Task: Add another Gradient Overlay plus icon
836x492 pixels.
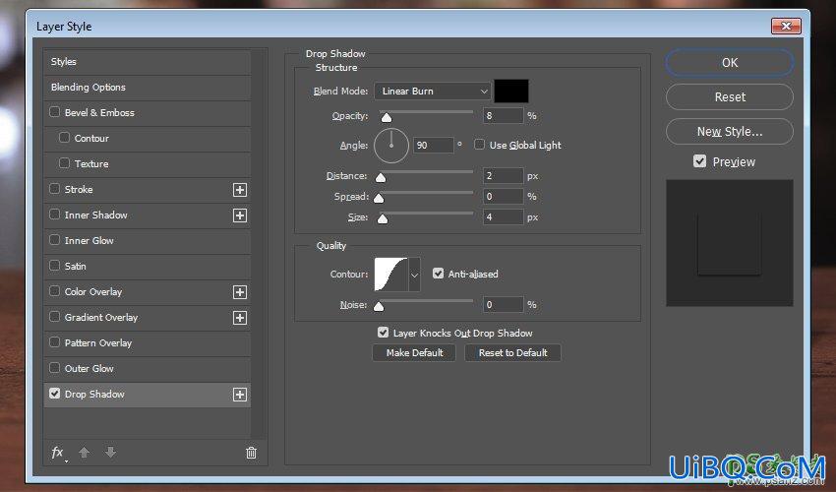Action: tap(240, 318)
